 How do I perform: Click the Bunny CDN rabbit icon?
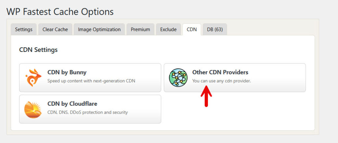point(33,78)
